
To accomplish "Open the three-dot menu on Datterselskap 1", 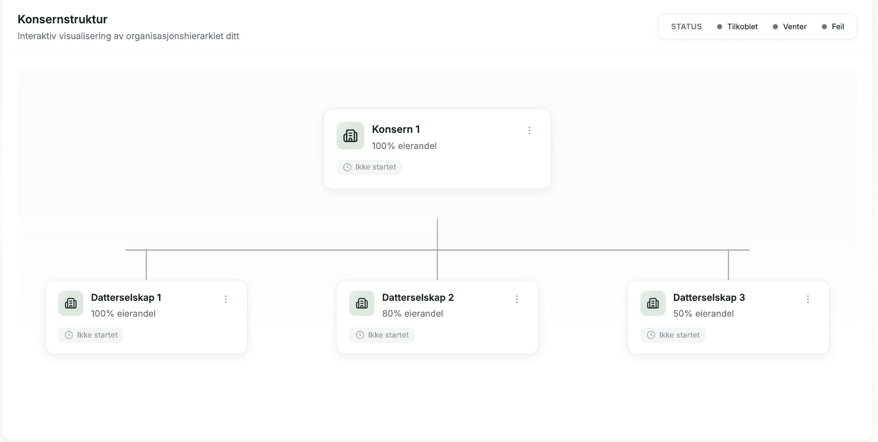I will (226, 299).
